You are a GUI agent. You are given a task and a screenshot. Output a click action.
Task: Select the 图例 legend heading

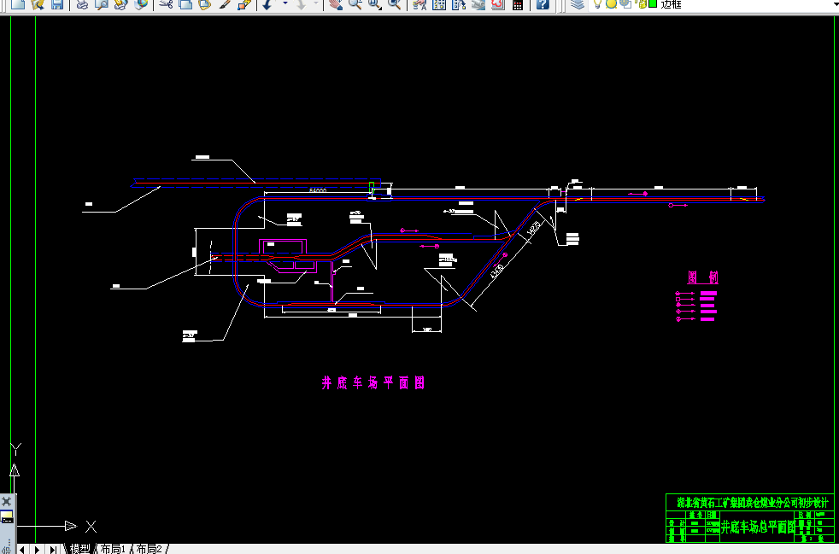click(703, 277)
